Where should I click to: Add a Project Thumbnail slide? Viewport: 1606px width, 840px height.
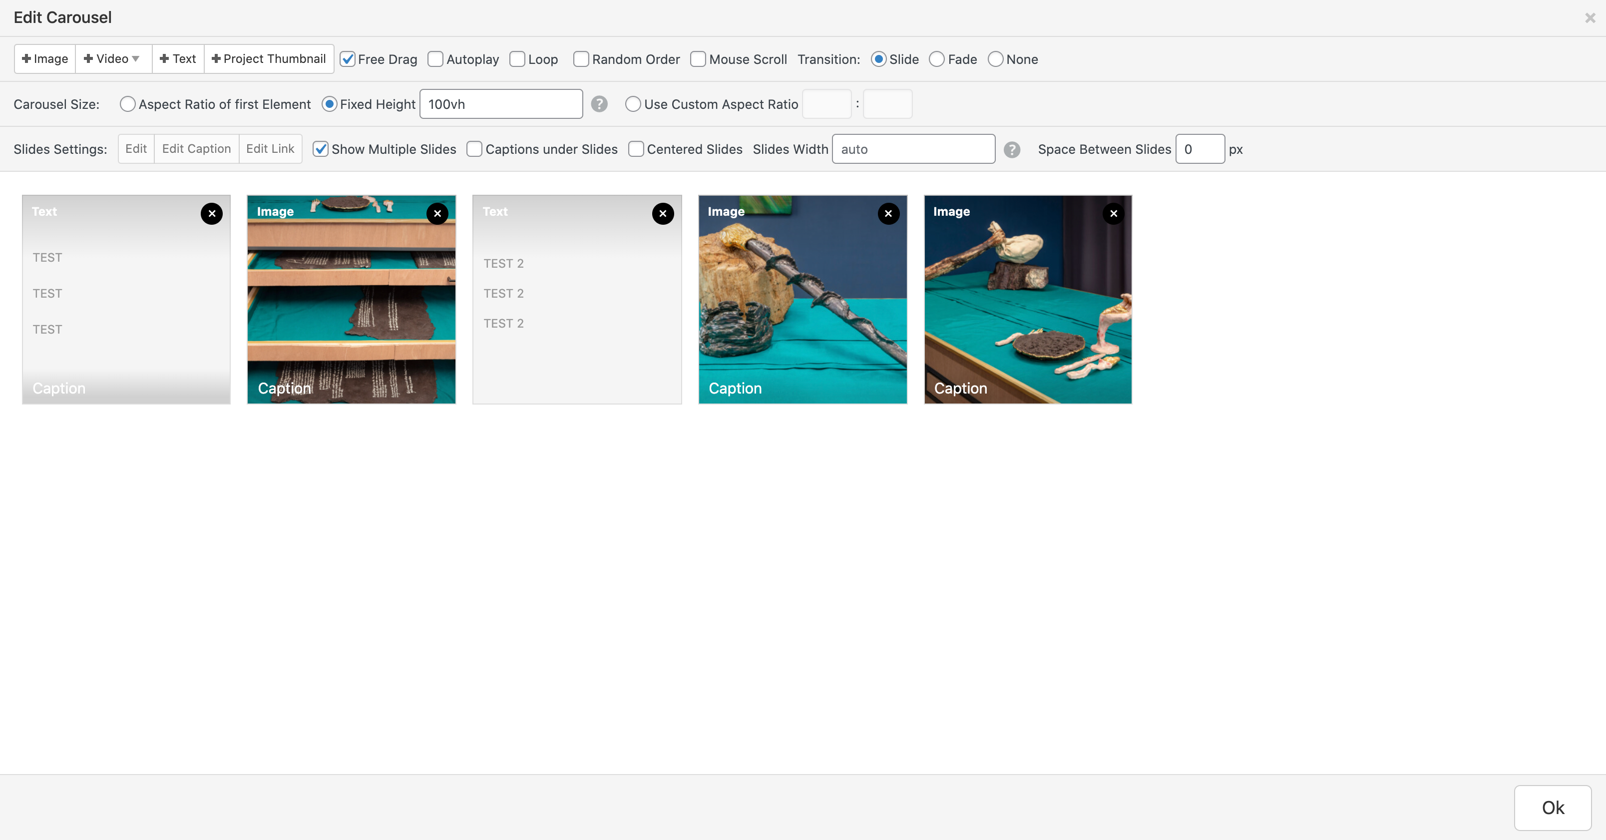[x=269, y=58]
